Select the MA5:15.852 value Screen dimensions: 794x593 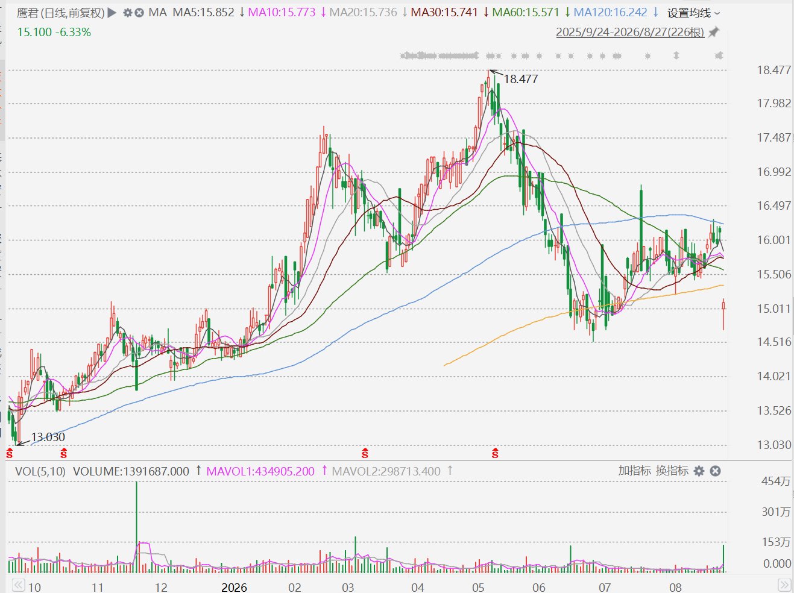point(204,12)
